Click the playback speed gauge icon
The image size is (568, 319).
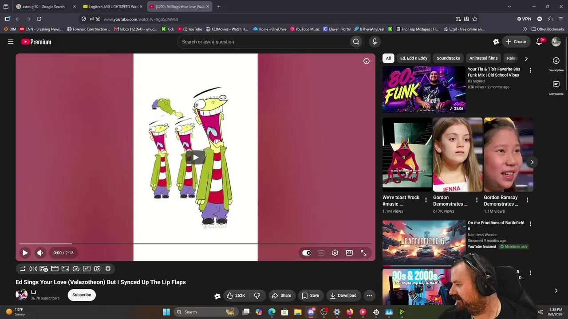click(x=76, y=268)
